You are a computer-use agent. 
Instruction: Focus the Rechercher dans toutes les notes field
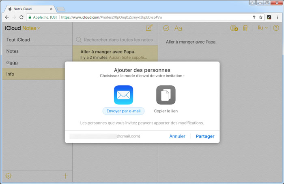pos(115,40)
